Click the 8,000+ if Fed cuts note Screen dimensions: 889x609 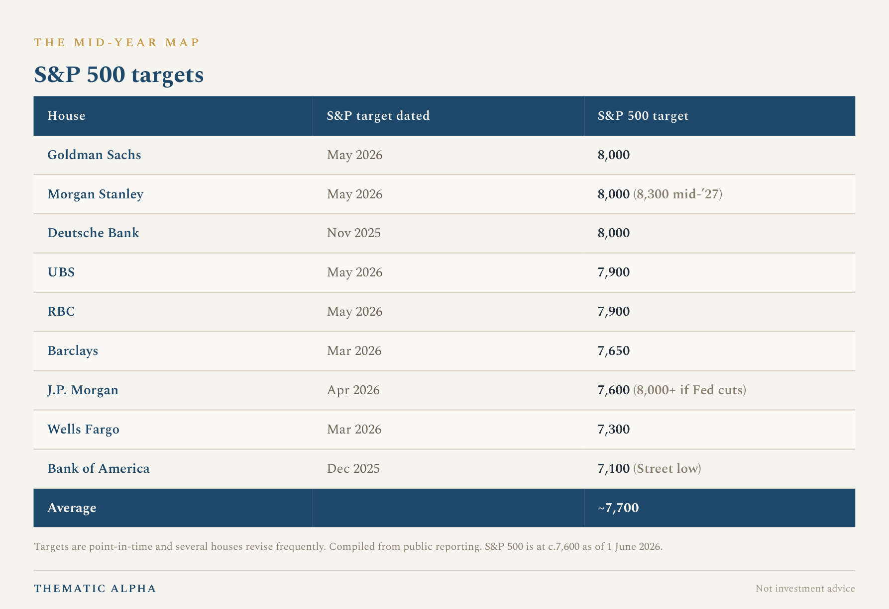[x=689, y=390]
